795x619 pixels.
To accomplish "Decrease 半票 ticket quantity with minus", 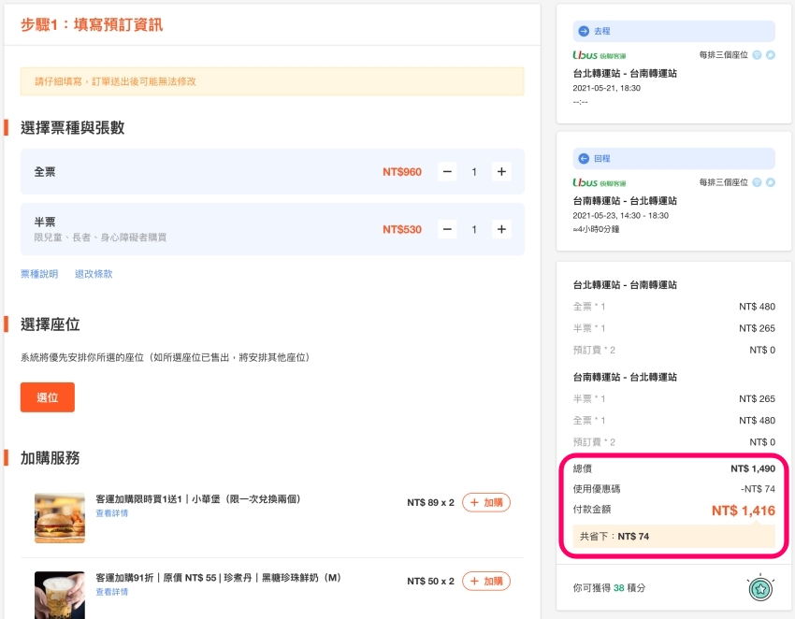I will point(447,229).
